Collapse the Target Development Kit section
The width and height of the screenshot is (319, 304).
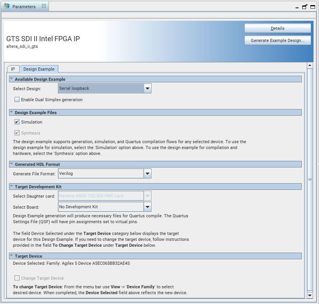(11, 186)
